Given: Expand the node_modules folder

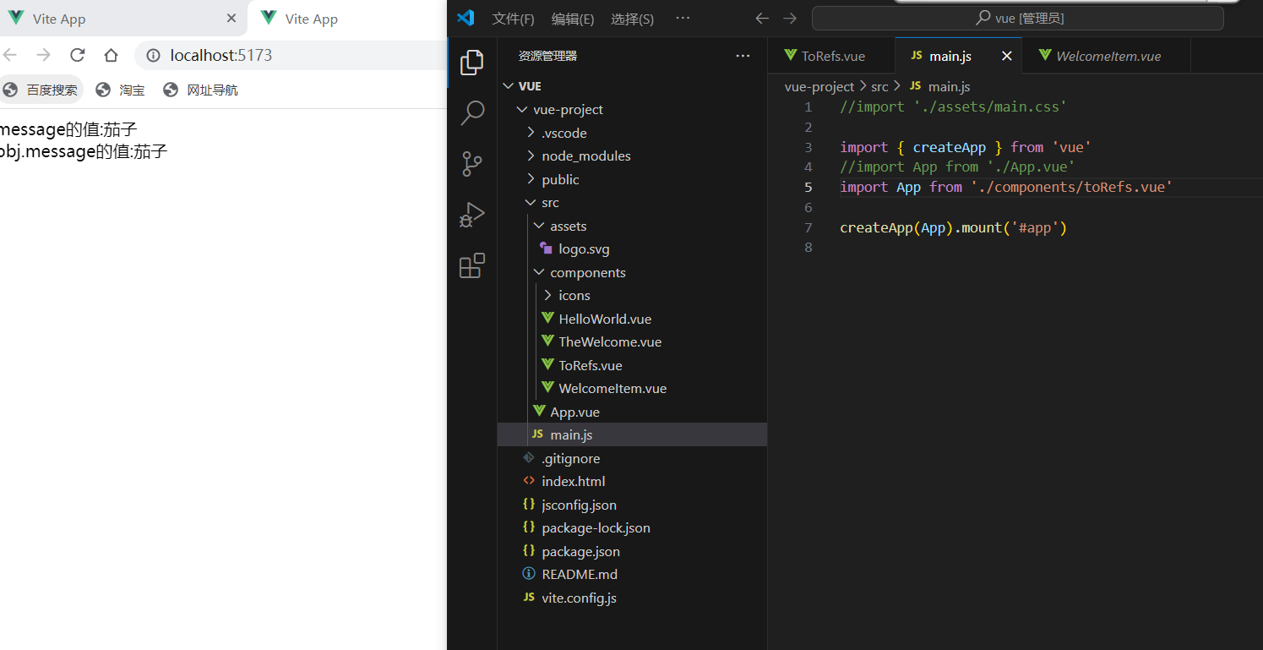Looking at the screenshot, I should (531, 156).
